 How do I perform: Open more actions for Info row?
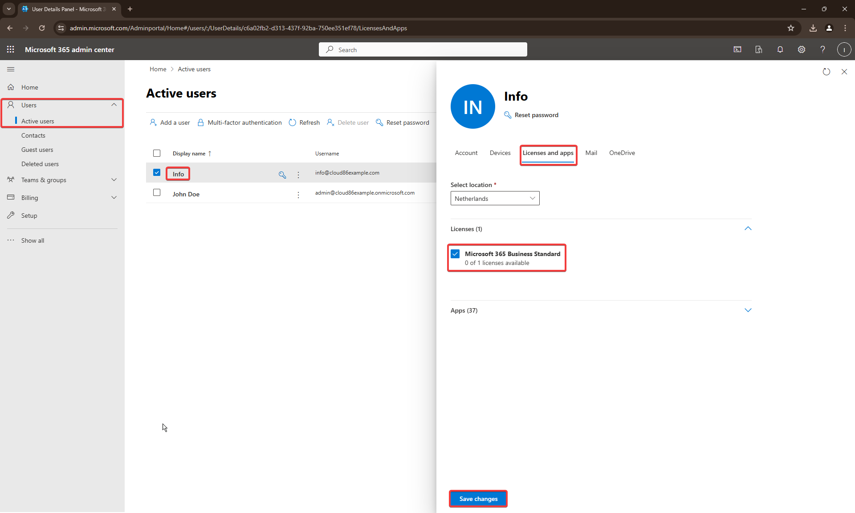pyautogui.click(x=298, y=175)
